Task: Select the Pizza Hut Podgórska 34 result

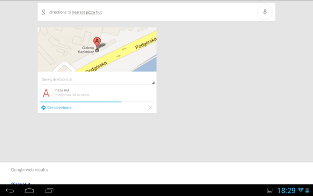Action: tap(97, 93)
